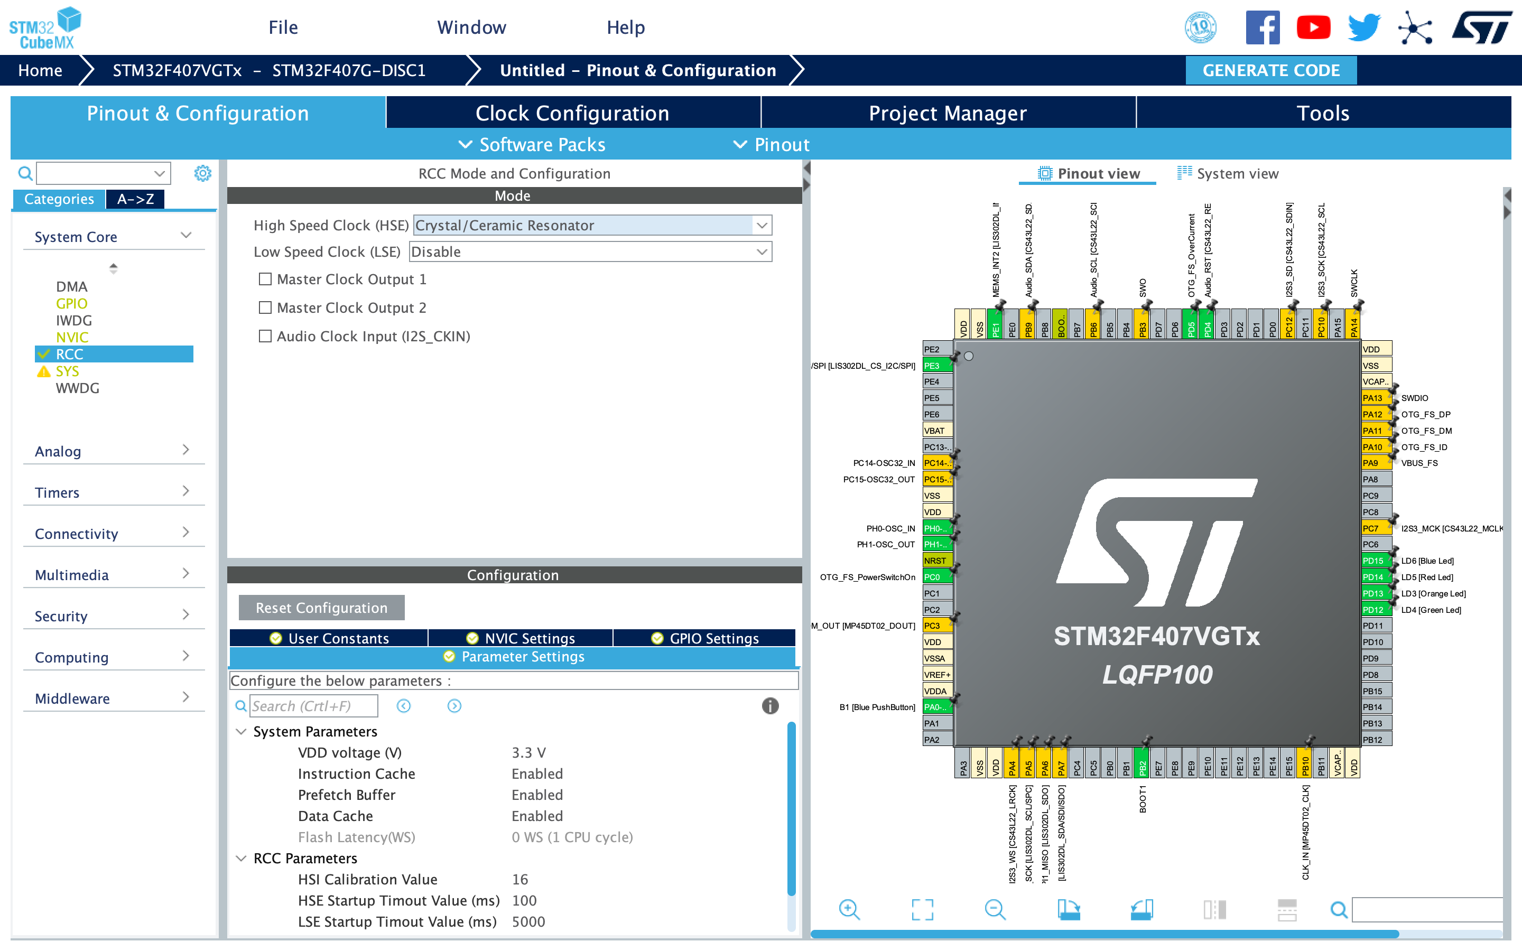Open categories settings gear icon
1522x951 pixels.
pos(202,173)
